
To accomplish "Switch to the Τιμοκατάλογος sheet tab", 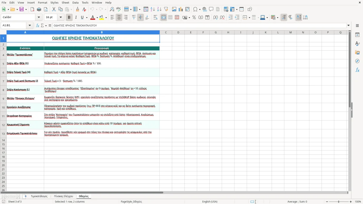I will (x=39, y=196).
